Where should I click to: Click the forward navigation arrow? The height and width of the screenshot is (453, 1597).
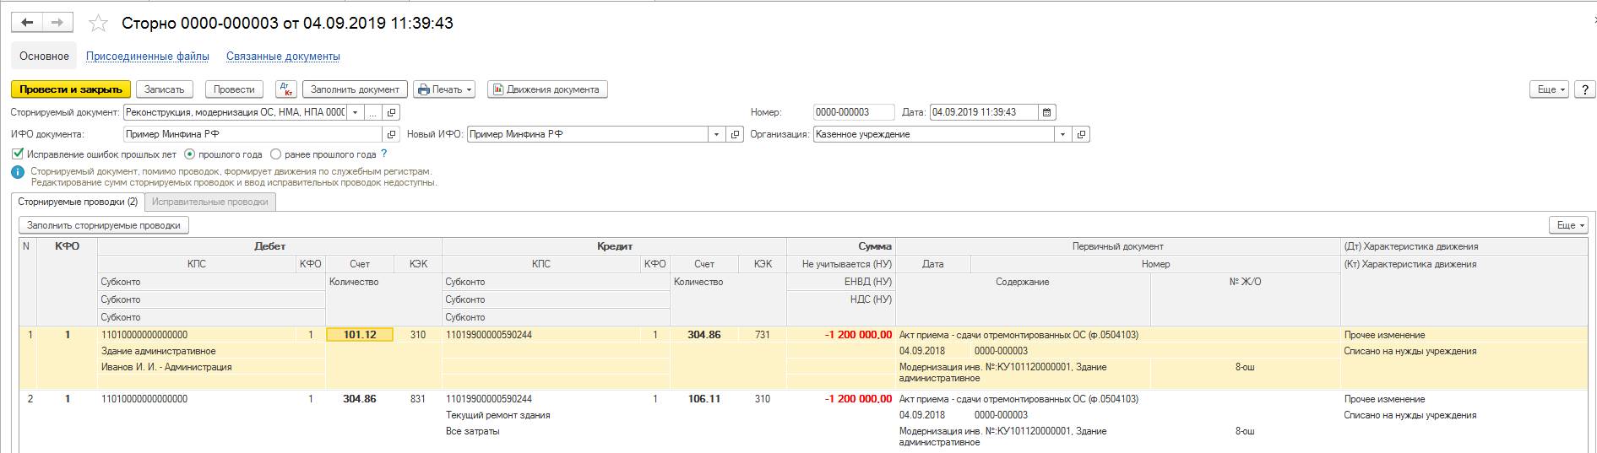(x=57, y=23)
